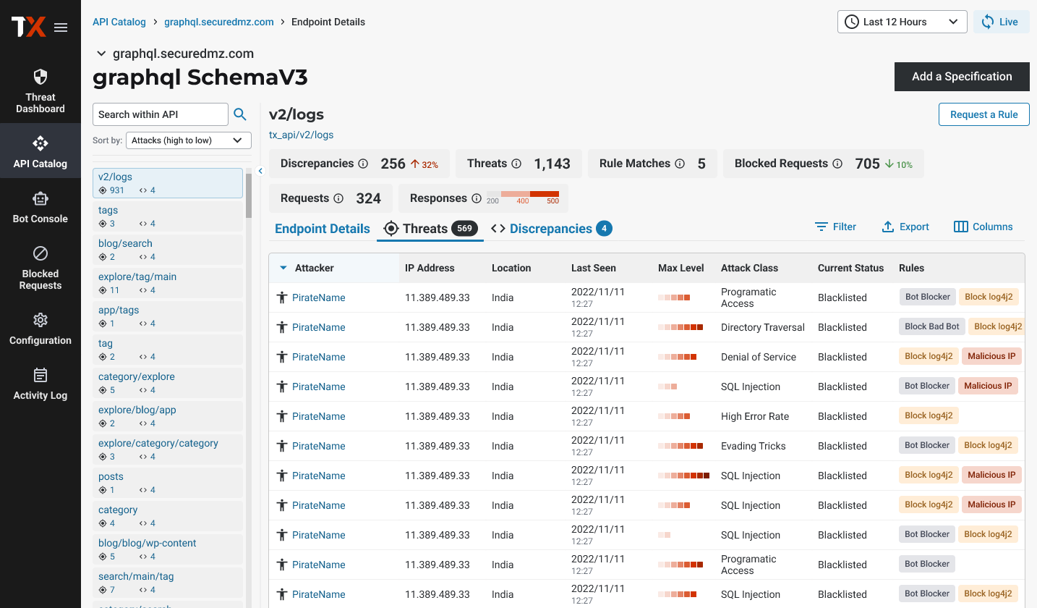Image resolution: width=1037 pixels, height=608 pixels.
Task: Select blog/search endpoint
Action: coord(168,250)
